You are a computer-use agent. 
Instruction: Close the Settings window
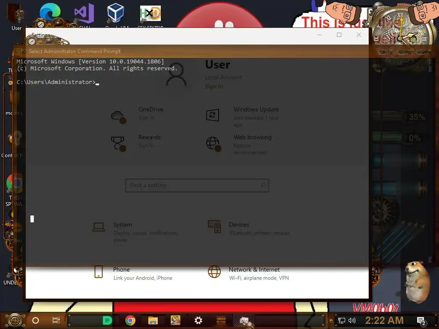tap(359, 35)
